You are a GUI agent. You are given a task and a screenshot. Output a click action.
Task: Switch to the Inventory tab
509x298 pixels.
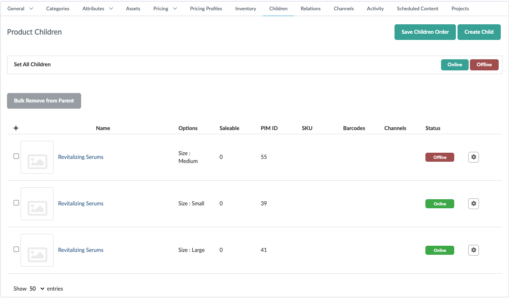(x=245, y=8)
